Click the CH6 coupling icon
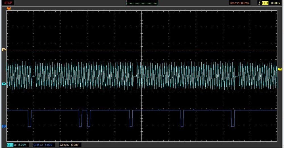 tap(68, 145)
